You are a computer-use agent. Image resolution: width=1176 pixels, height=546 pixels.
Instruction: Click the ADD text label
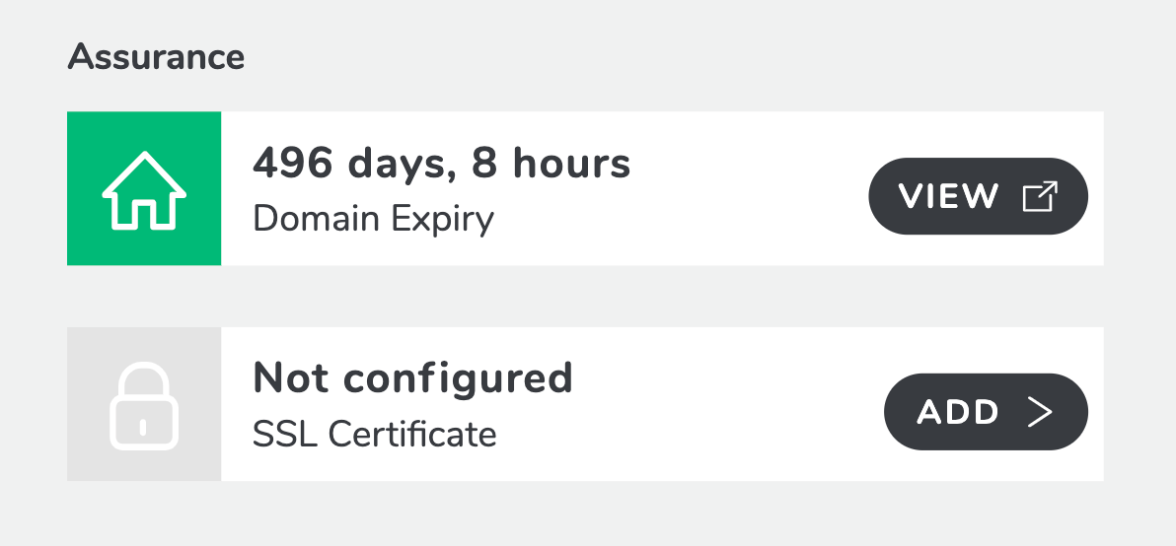coord(958,412)
